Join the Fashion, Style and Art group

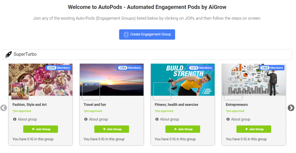pyautogui.click(x=40, y=129)
